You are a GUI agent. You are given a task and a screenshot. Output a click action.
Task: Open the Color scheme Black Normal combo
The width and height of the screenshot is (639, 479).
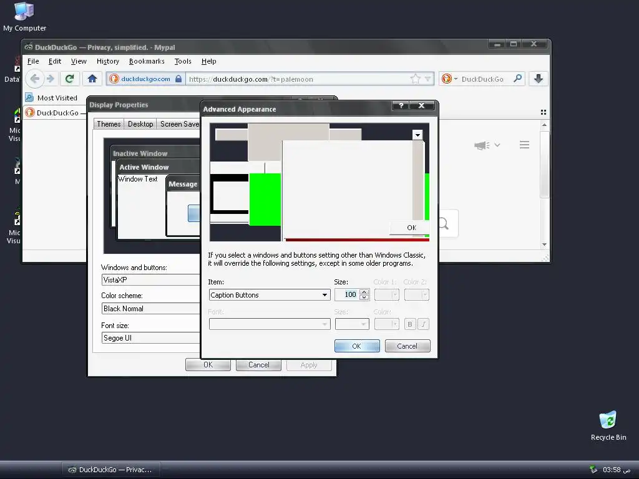[150, 309]
